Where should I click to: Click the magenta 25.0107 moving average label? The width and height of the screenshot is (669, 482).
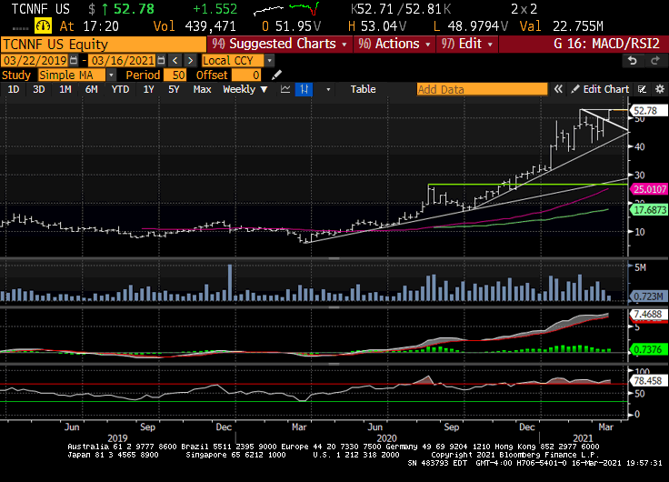[x=648, y=189]
